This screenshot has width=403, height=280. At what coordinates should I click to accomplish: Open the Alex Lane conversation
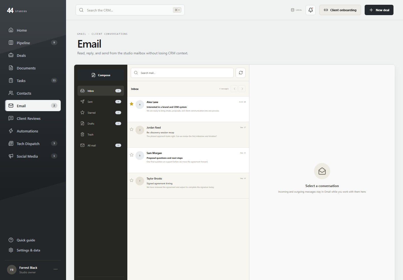[188, 109]
